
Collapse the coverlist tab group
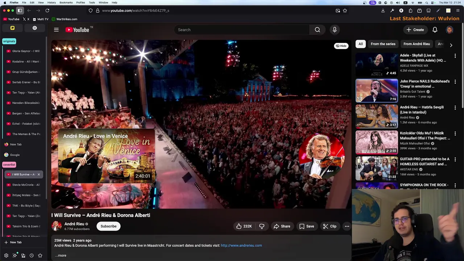coord(9,165)
